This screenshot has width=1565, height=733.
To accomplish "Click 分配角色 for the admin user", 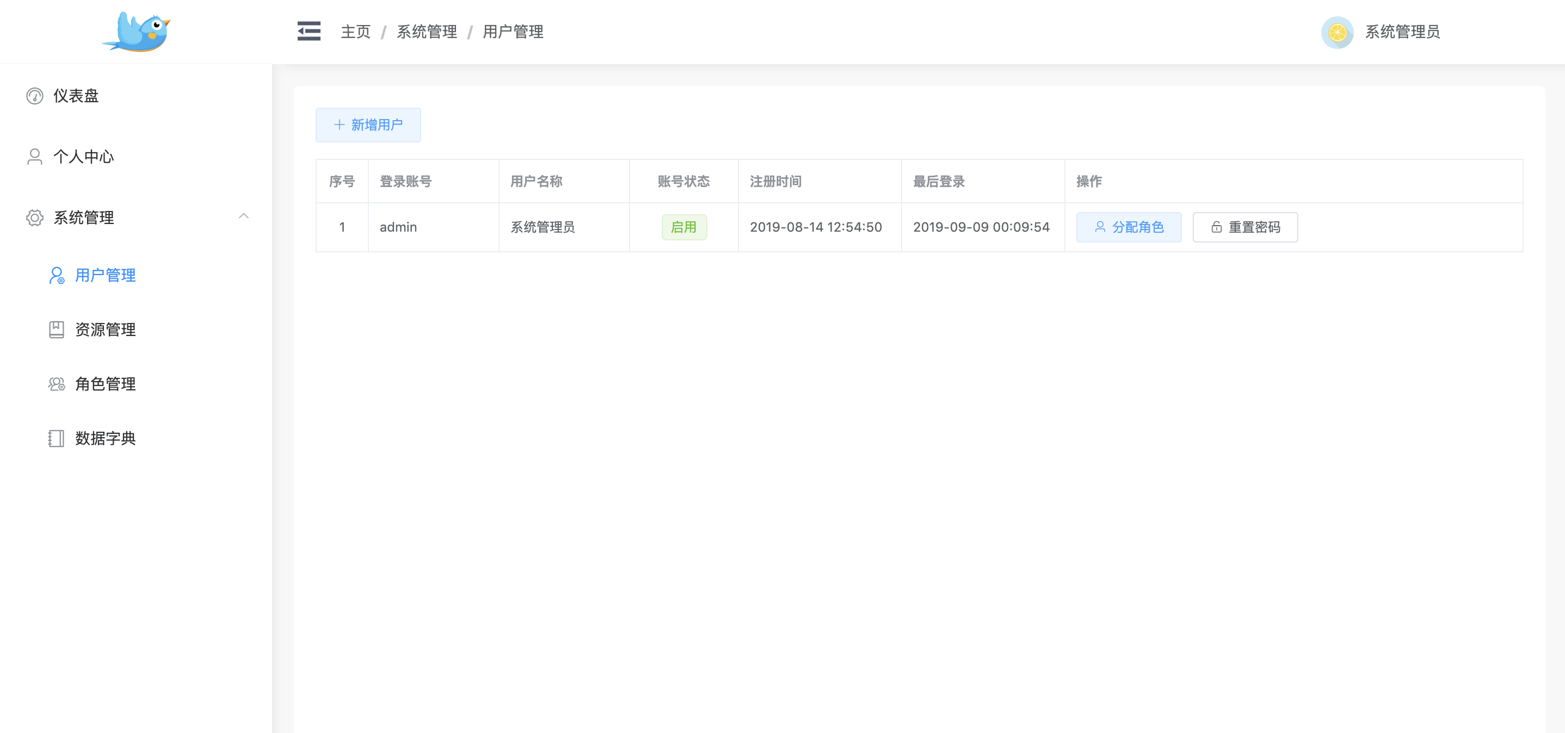I will [x=1128, y=227].
